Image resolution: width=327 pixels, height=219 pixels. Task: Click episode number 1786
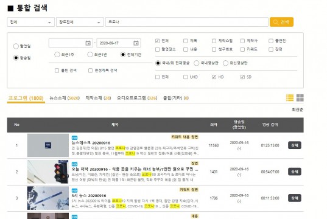click(x=214, y=198)
